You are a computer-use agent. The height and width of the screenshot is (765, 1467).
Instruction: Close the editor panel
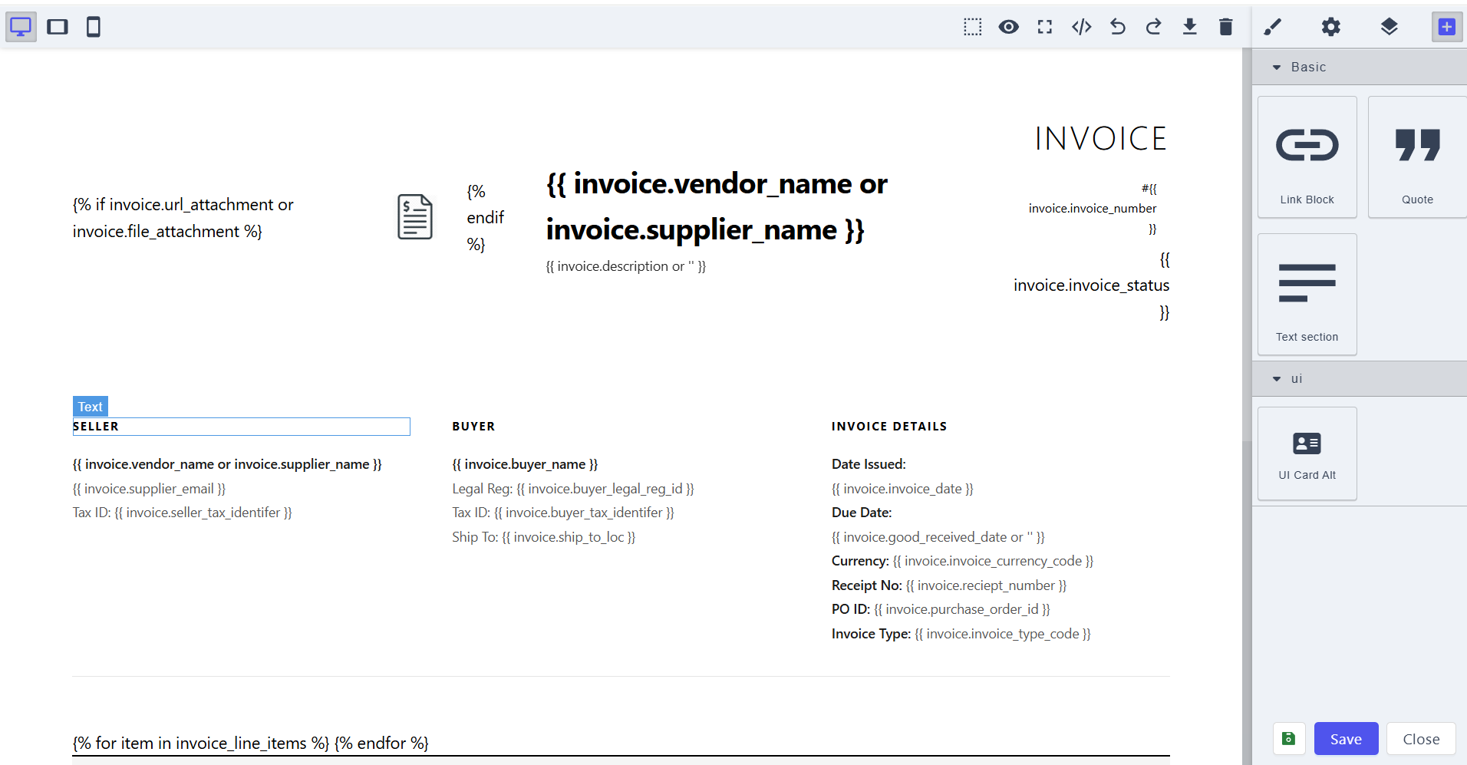(1420, 738)
